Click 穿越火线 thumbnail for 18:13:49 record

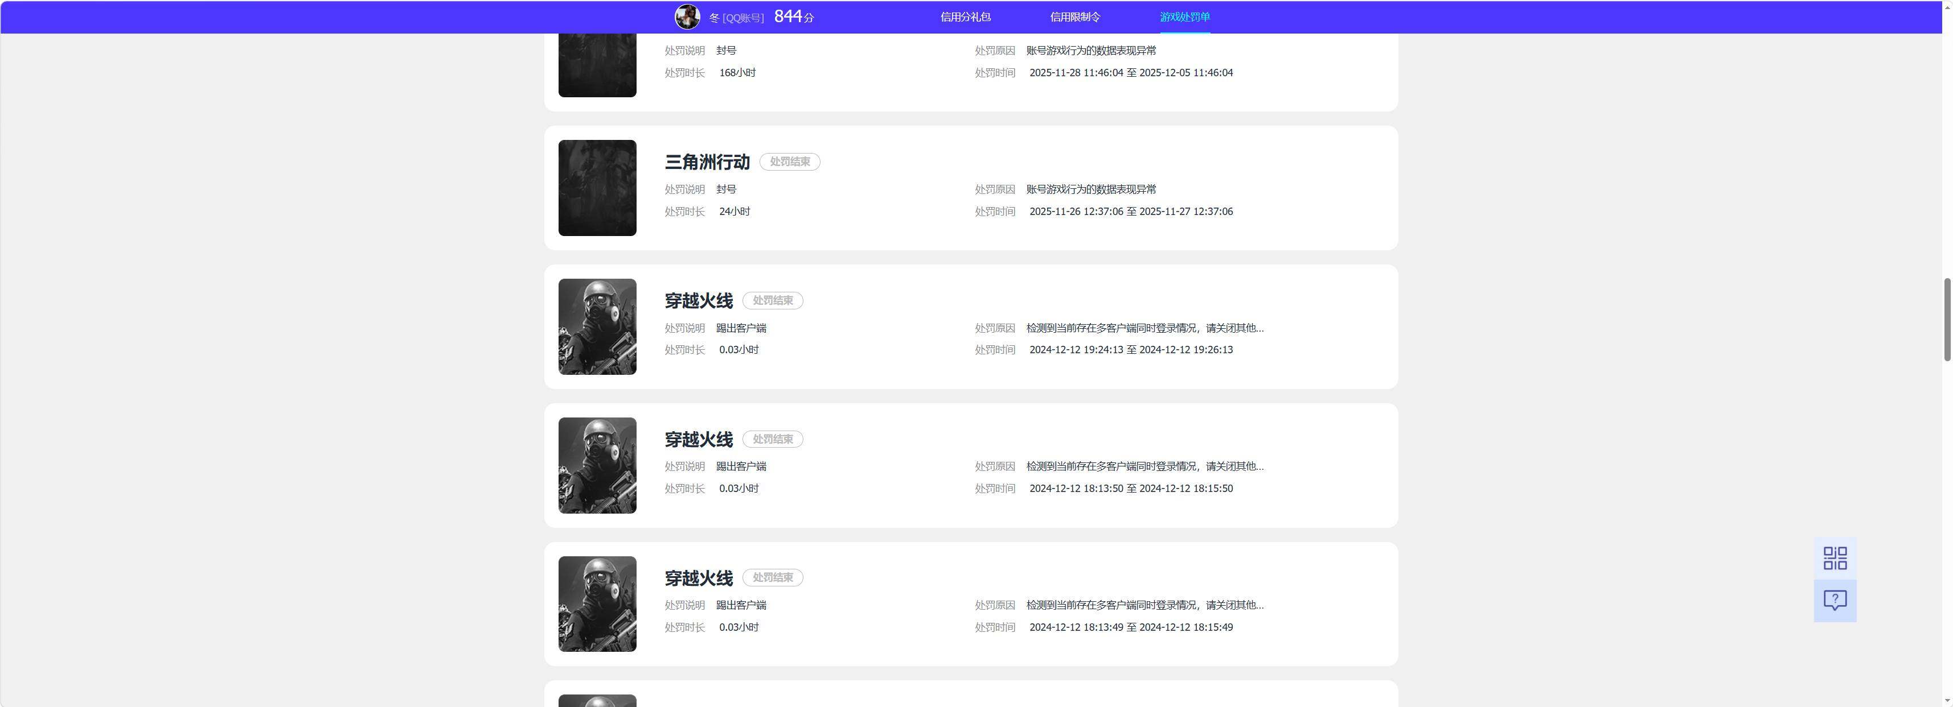(x=597, y=604)
